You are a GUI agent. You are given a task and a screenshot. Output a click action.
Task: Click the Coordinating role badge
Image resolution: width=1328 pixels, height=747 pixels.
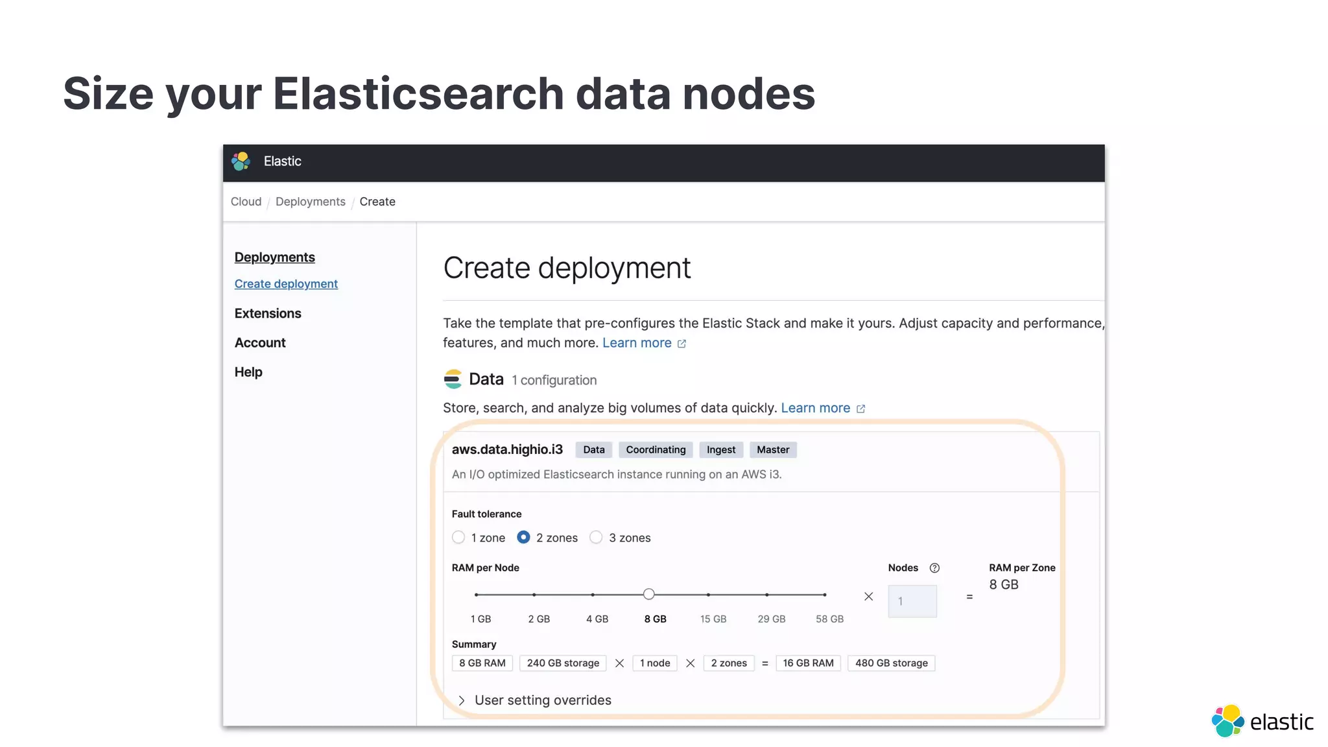656,450
